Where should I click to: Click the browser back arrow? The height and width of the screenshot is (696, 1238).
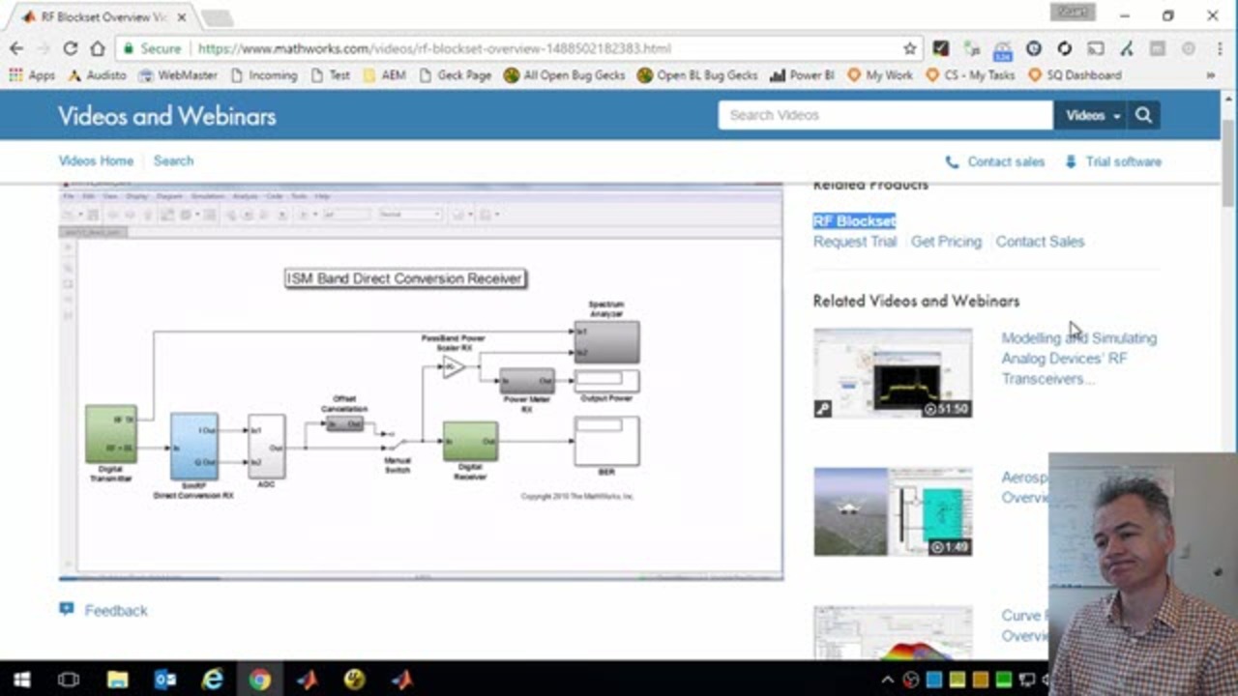[x=16, y=48]
